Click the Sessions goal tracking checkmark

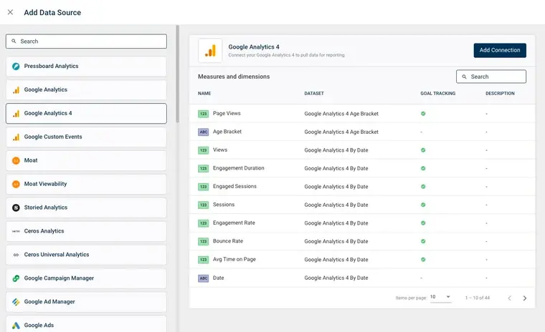[423, 205]
